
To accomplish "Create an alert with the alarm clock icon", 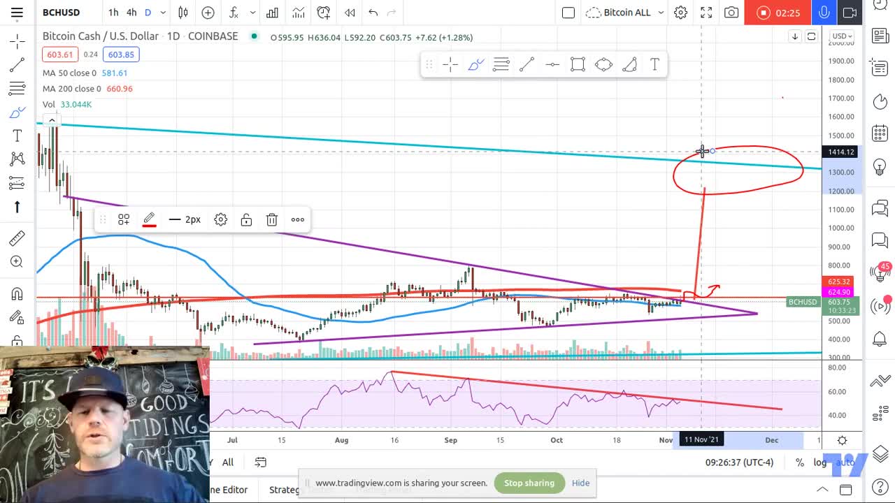I will tap(324, 13).
